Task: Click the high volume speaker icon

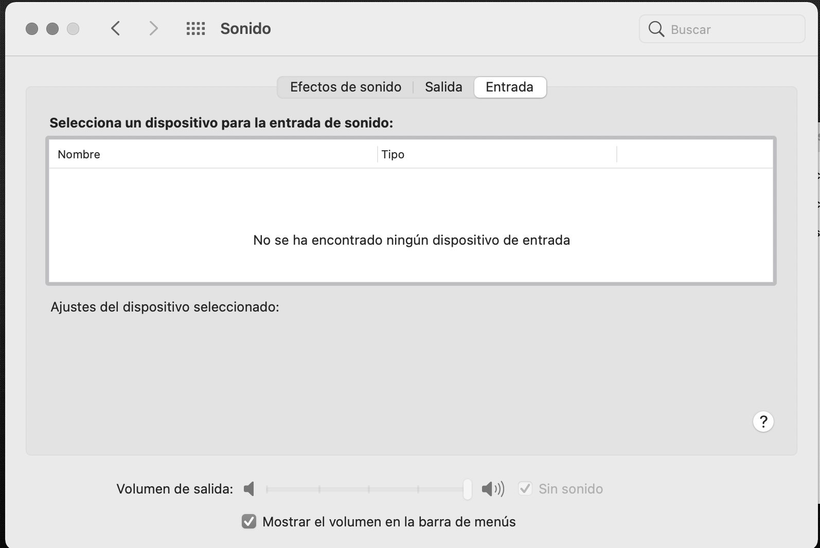Action: tap(493, 489)
